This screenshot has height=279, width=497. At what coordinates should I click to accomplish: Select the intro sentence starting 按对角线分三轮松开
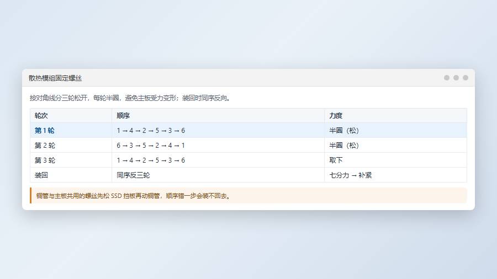(130, 98)
